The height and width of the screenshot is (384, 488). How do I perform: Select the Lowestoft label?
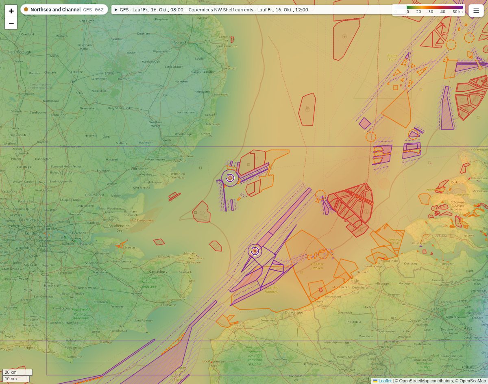[229, 68]
